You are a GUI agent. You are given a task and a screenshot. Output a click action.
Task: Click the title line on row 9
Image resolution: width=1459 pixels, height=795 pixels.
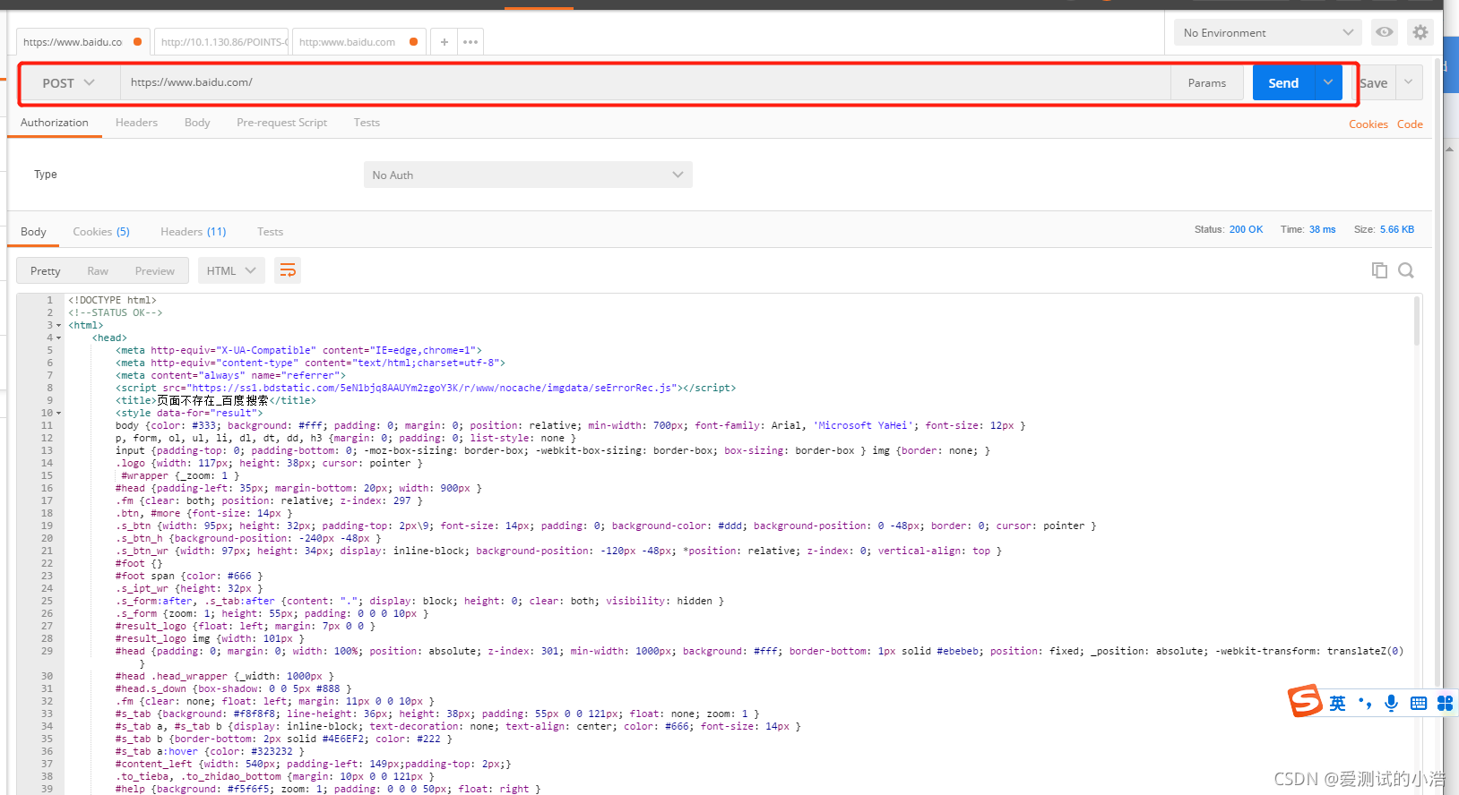215,401
